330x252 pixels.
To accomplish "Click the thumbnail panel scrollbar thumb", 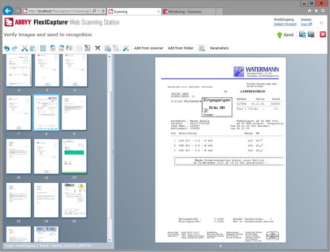I will (109, 155).
